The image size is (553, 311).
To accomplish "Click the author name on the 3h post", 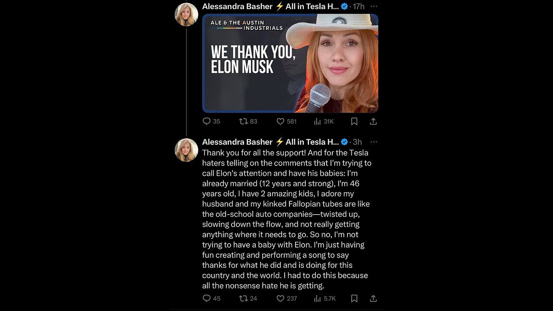I will pos(237,142).
